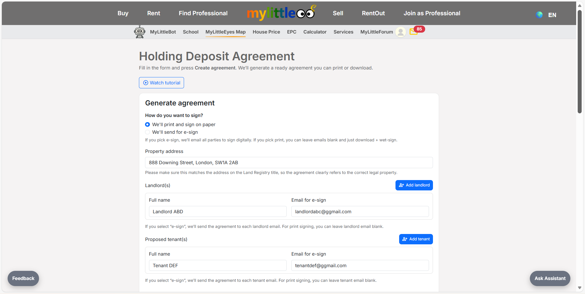Click the Property address input field
Screen dimensions: 585x294
pyautogui.click(x=289, y=162)
